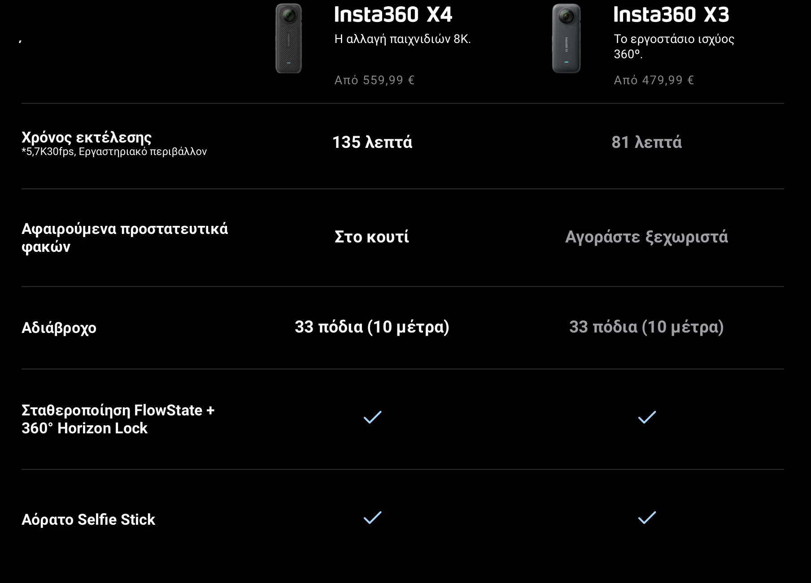Click the Χρόνος εκτέλεσης row label

[x=87, y=137]
